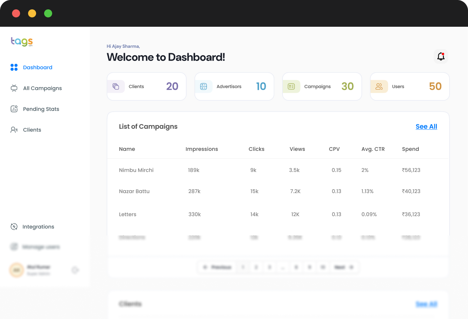Click the Dashboard grid icon

pyautogui.click(x=14, y=68)
